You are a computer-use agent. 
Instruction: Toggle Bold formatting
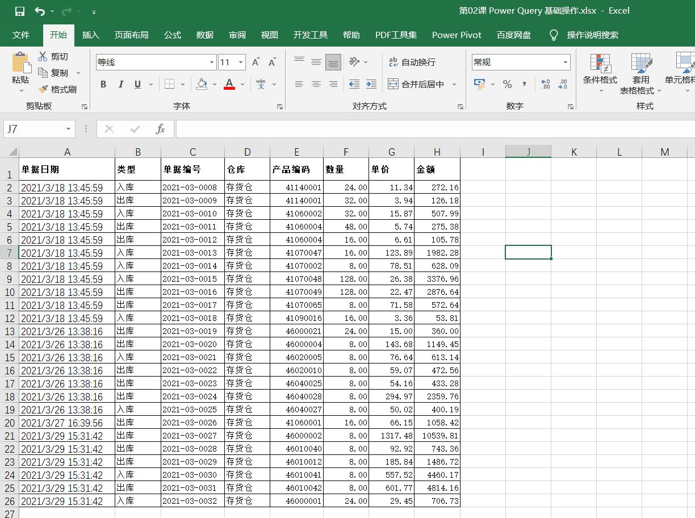click(103, 84)
